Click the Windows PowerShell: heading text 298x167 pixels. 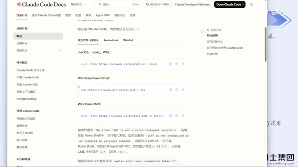pyautogui.click(x=94, y=78)
